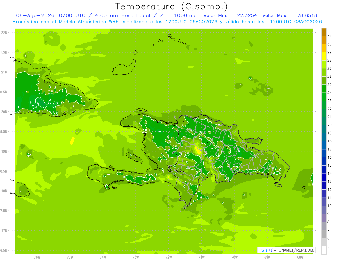Click the "21N" latitude axis label
This screenshot has width=337, height=261.
tap(5, 72)
